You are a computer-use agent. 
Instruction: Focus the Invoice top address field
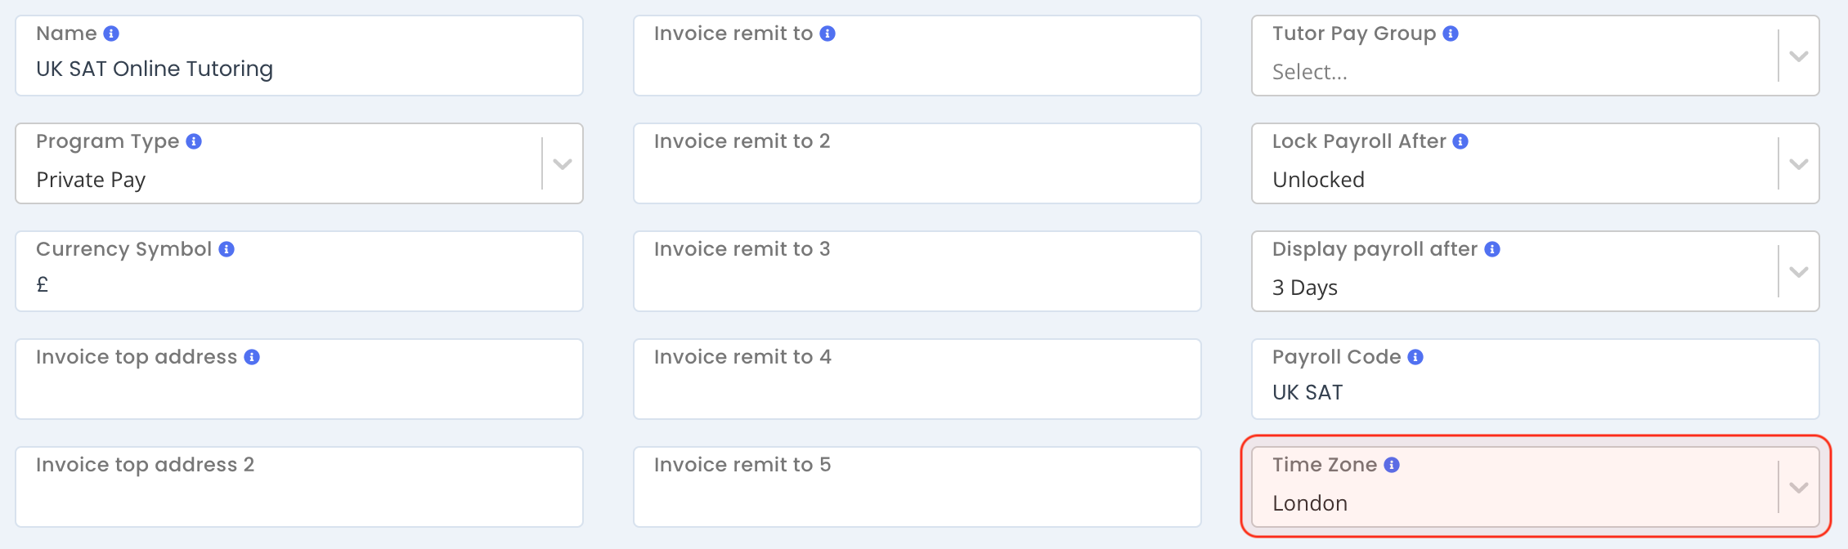click(x=299, y=379)
